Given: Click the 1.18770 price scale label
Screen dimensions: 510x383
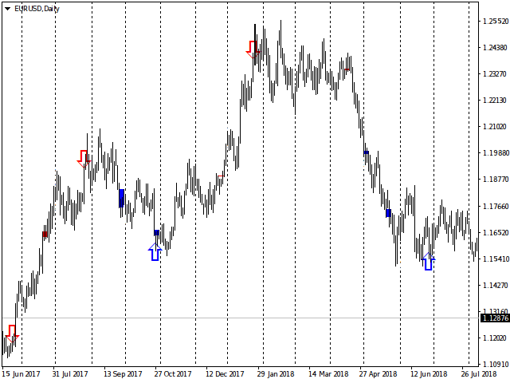Looking at the screenshot, I should (495, 180).
